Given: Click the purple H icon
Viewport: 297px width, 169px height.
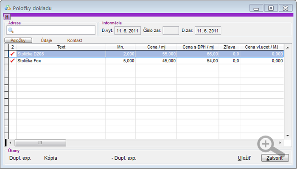Looking at the screenshot, I should click(7, 17).
